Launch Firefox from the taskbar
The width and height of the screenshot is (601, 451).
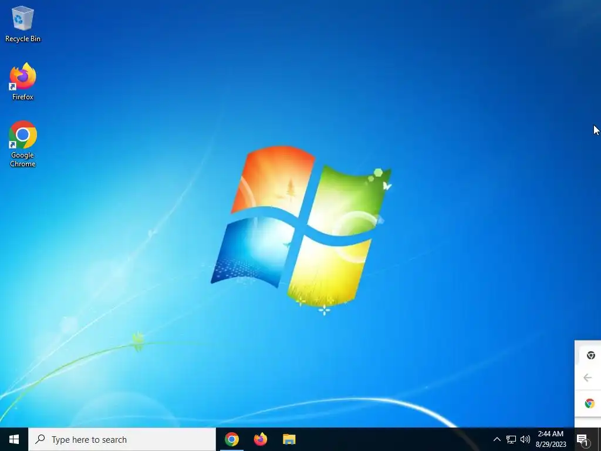tap(260, 439)
